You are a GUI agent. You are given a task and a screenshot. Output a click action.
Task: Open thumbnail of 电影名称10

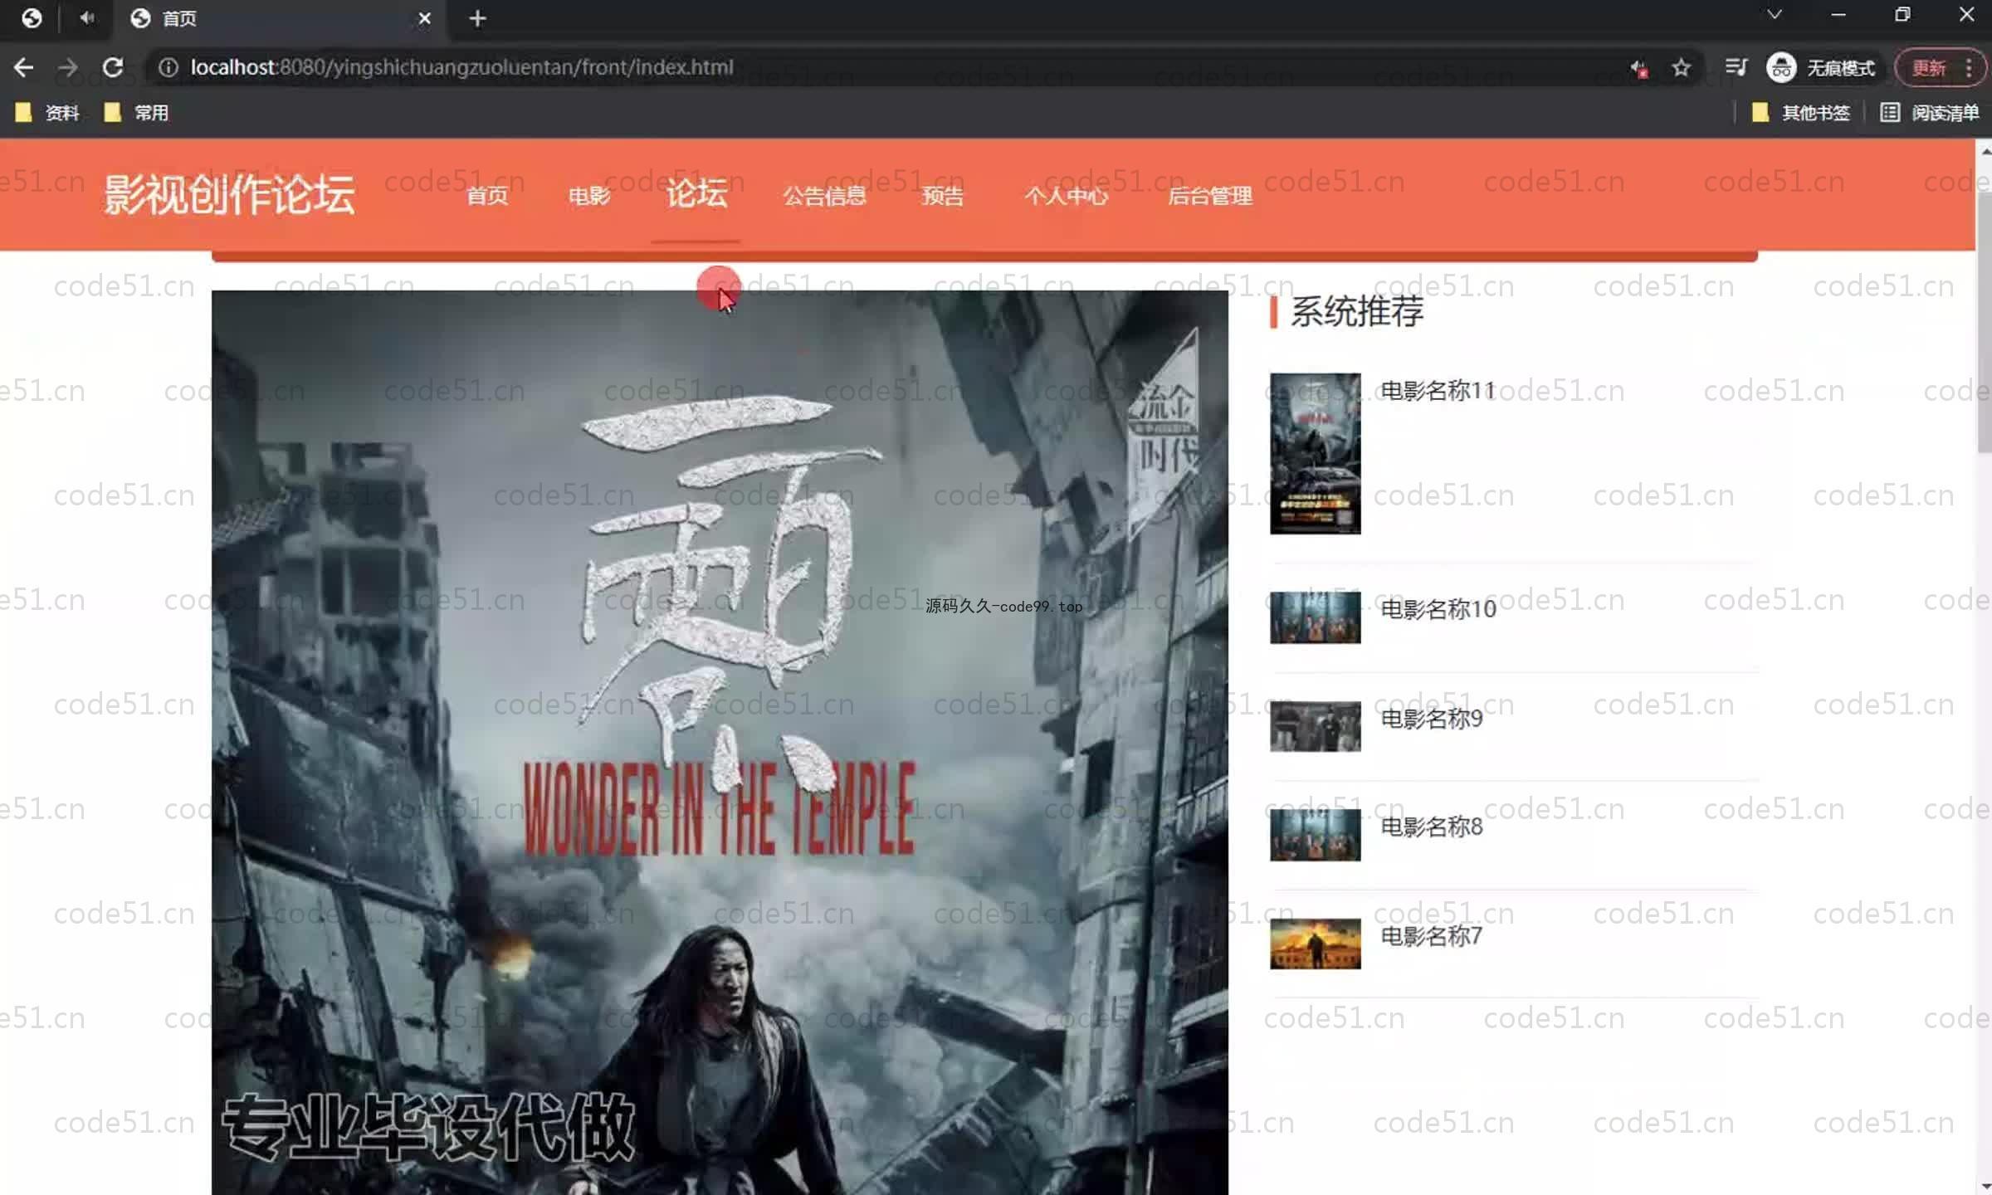click(1315, 617)
